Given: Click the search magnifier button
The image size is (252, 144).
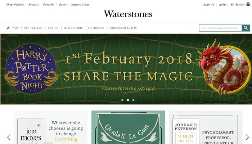Looking at the screenshot, I should click(x=246, y=28).
